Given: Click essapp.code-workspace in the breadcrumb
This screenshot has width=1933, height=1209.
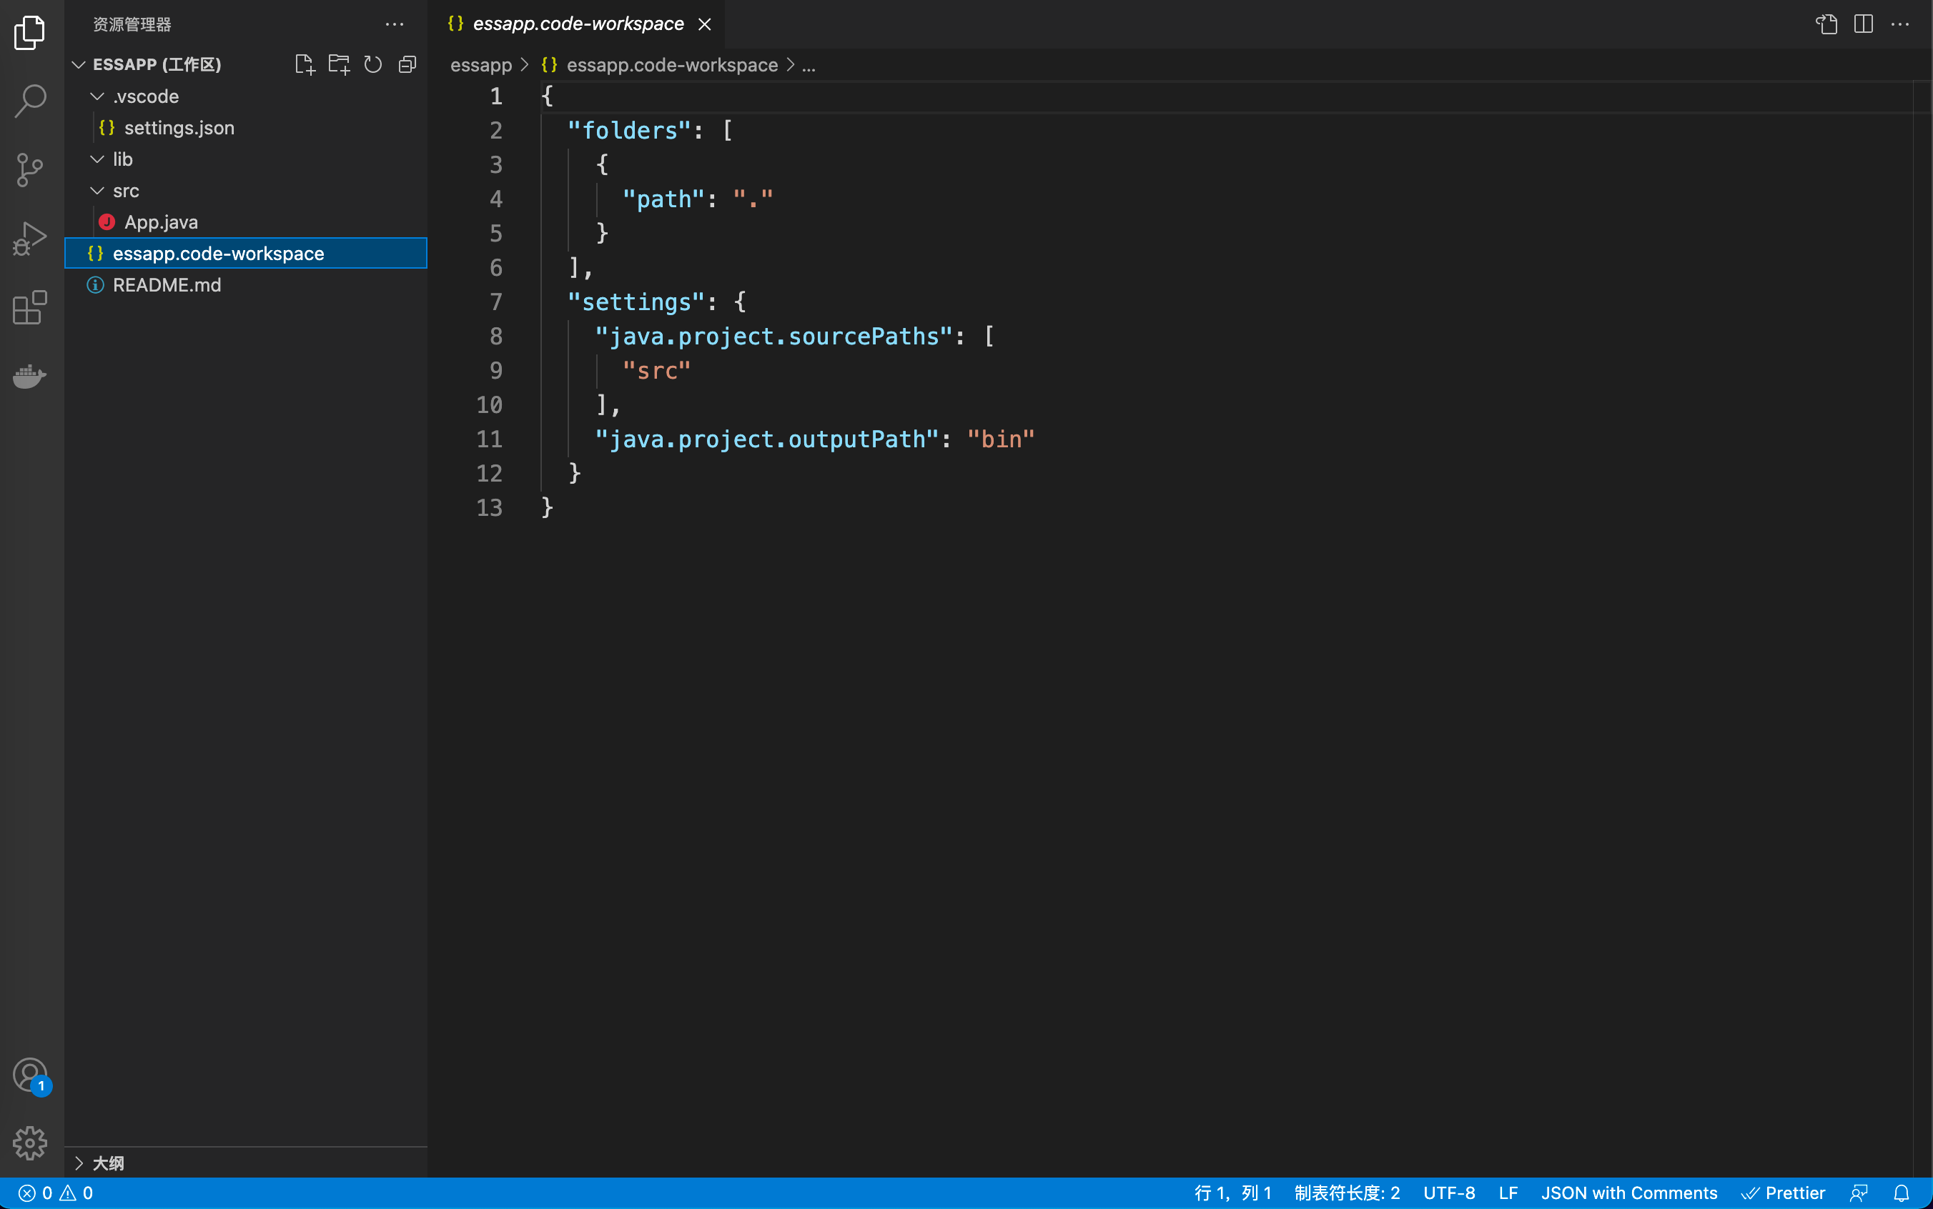Looking at the screenshot, I should 672,65.
